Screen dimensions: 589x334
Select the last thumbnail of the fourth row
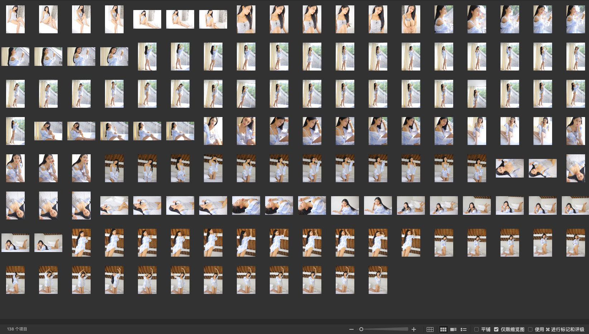[575, 131]
